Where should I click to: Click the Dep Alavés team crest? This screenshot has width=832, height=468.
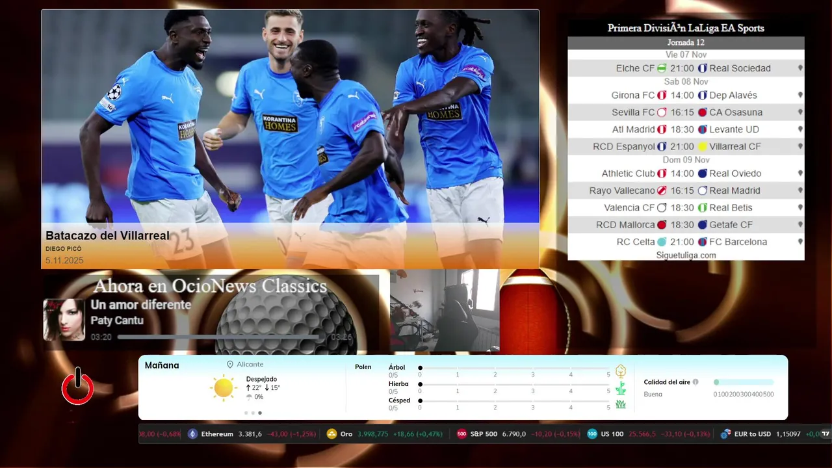pyautogui.click(x=703, y=95)
